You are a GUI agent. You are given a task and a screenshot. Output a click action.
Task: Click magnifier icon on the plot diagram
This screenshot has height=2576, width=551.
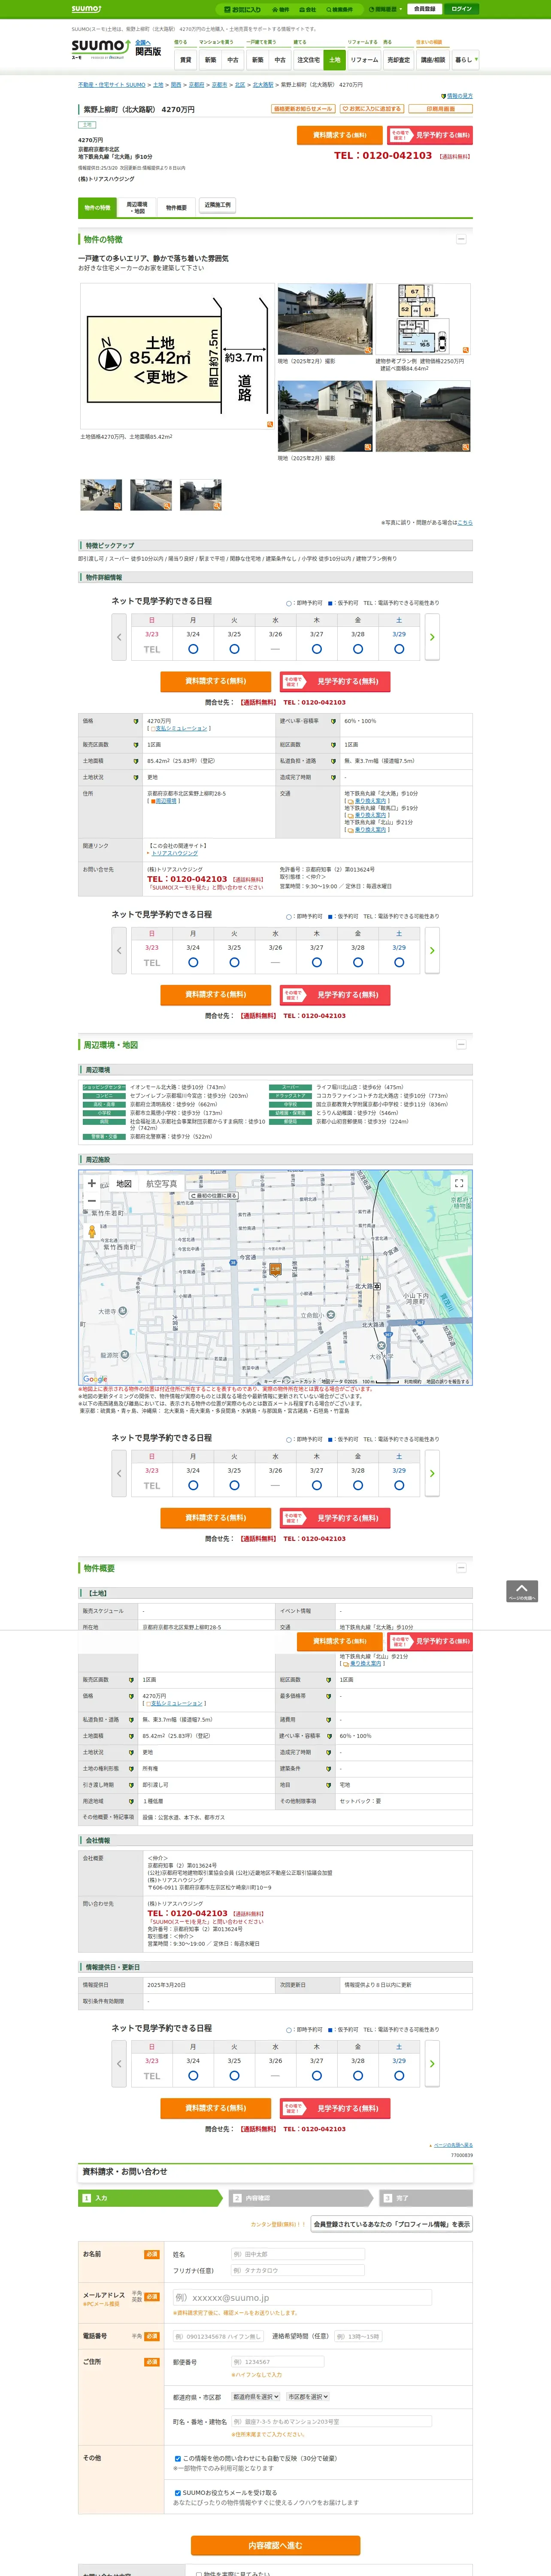click(x=269, y=424)
